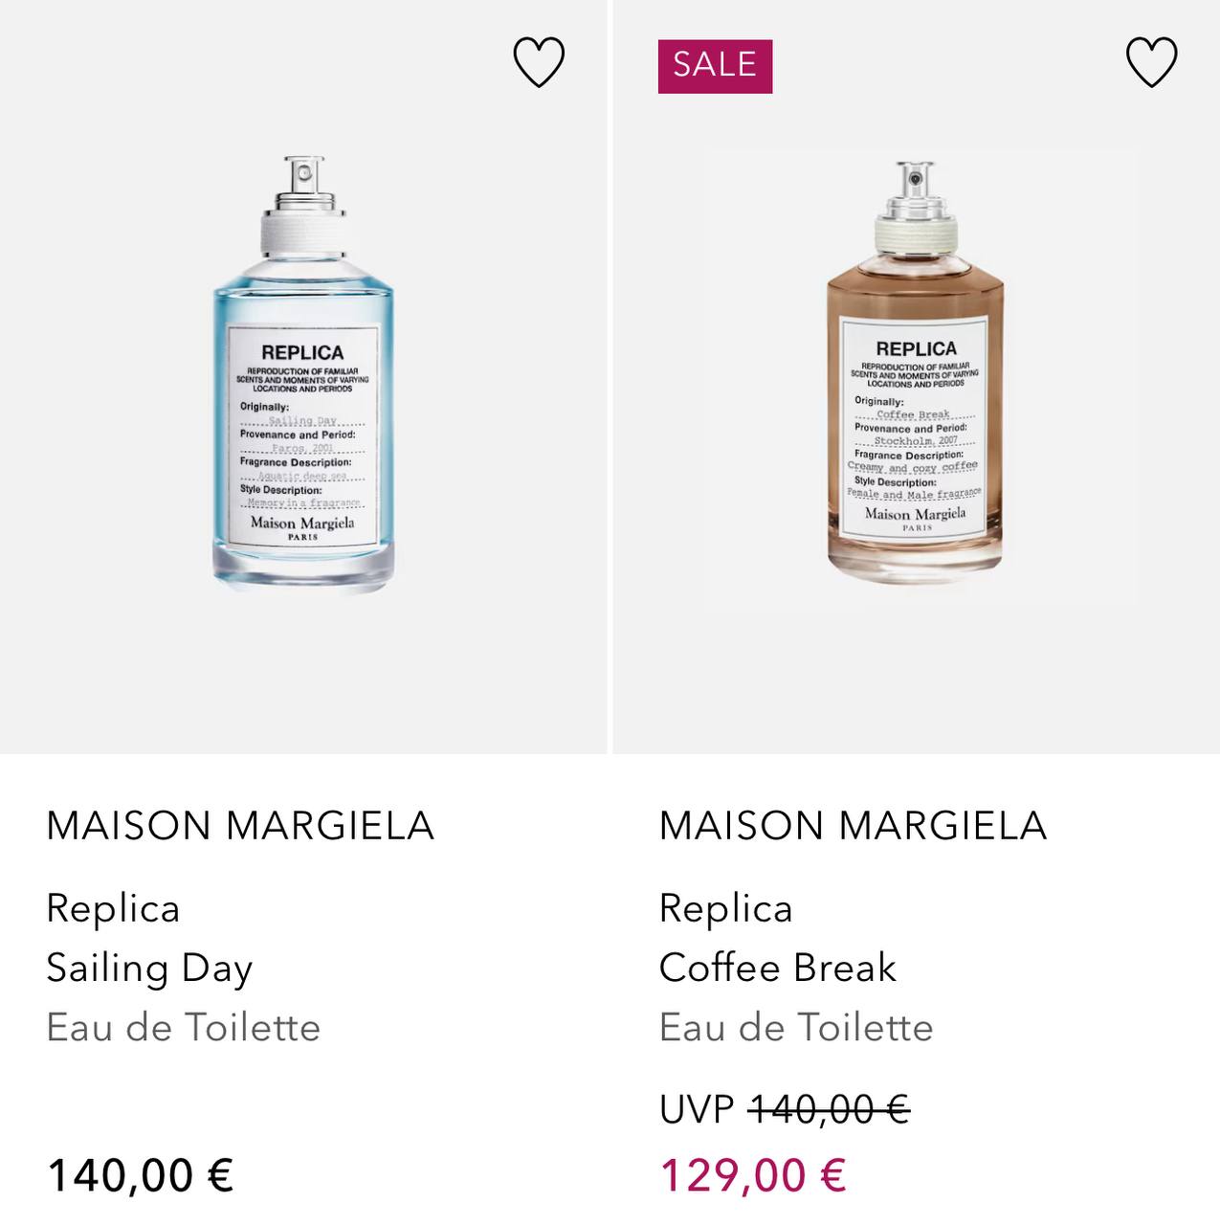Click Eau de Toilette under Sailing Day
Image resolution: width=1220 pixels, height=1225 pixels.
tap(183, 1028)
